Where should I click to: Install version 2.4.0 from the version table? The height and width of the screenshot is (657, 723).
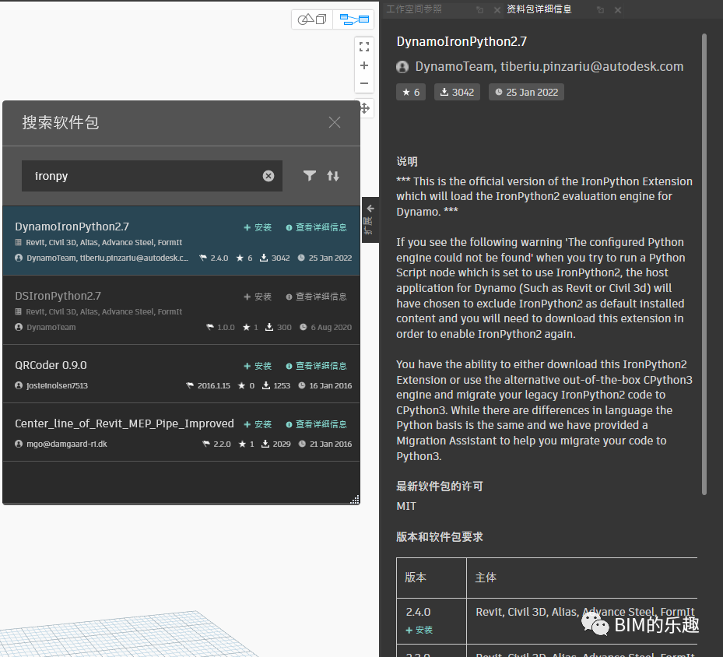[418, 630]
